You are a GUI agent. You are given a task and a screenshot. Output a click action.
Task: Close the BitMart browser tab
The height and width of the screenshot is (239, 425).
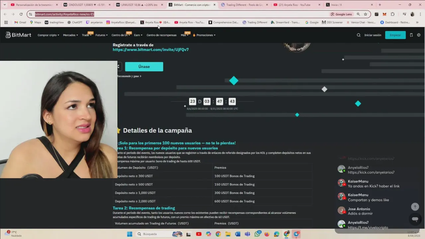214,5
